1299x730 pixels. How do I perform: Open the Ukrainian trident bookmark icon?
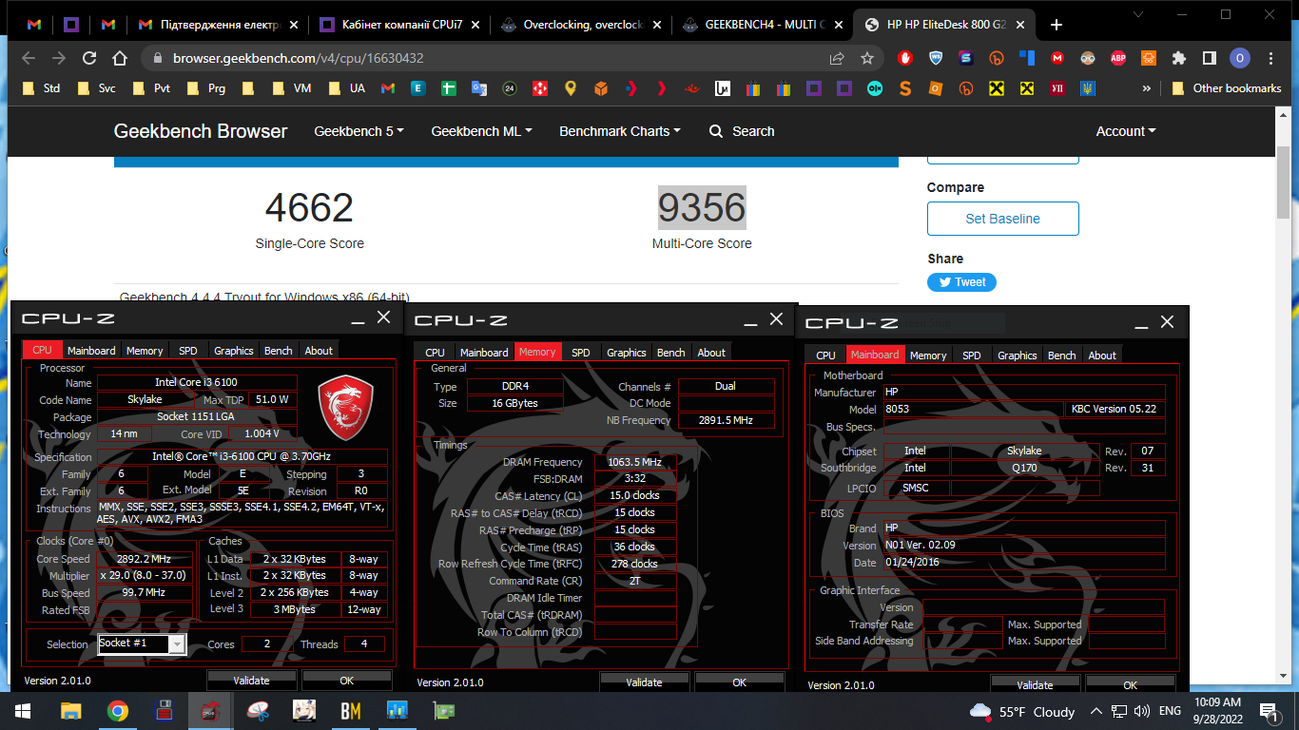1087,88
